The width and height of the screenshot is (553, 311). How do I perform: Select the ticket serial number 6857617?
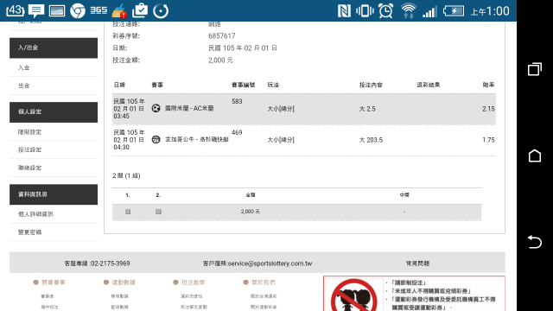pos(221,36)
